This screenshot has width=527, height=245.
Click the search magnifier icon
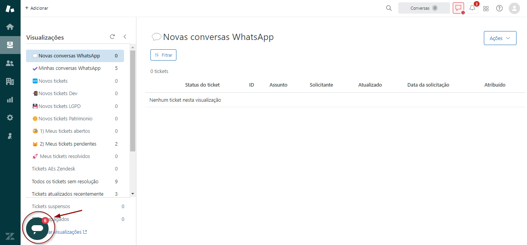[389, 8]
